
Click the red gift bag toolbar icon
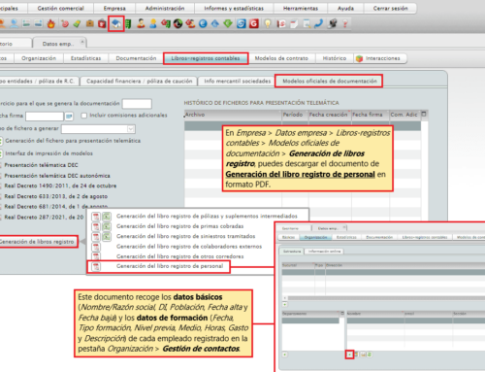coord(102,23)
